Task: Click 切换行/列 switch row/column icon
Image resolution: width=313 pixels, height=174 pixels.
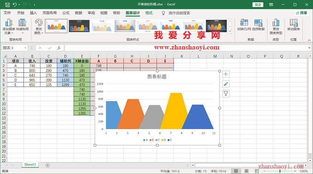Action: (x=244, y=24)
